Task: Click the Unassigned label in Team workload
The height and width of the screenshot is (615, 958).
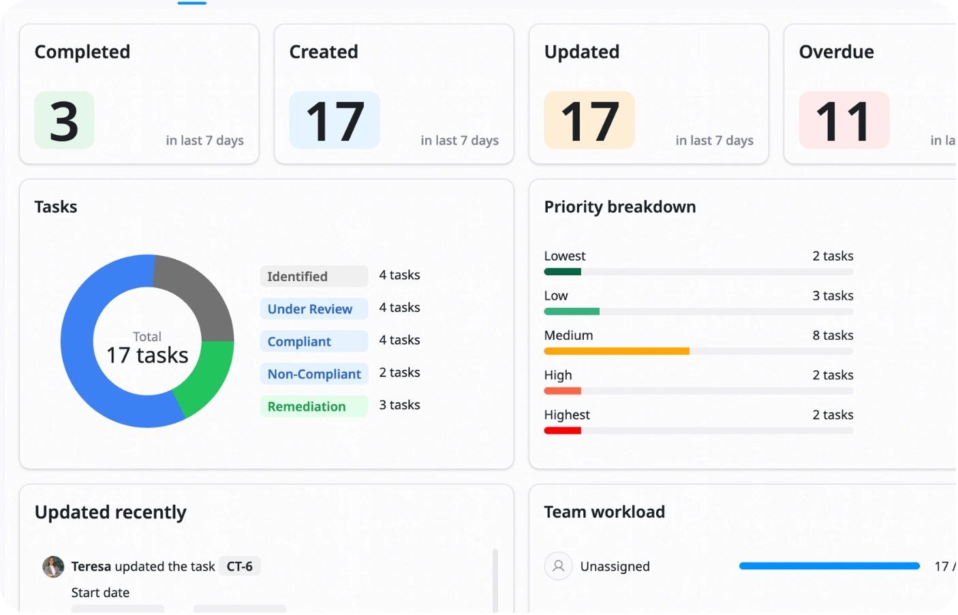Action: [615, 567]
